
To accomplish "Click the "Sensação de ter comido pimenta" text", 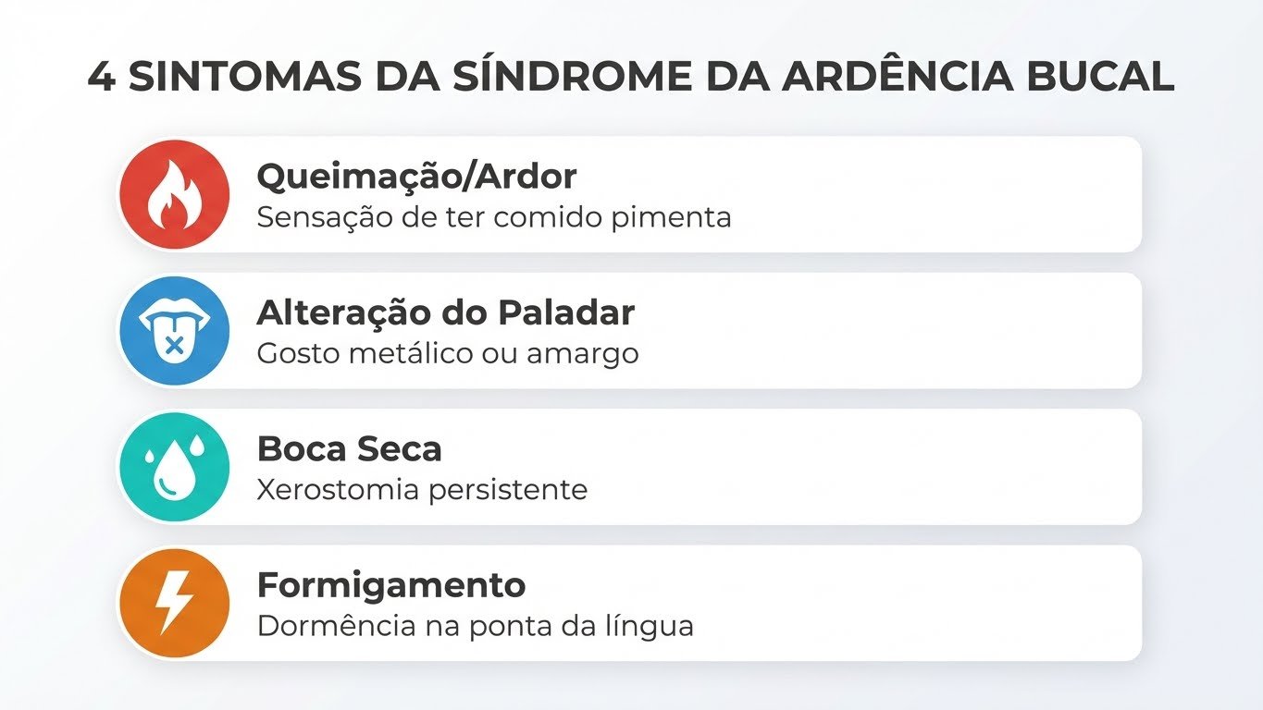I will [494, 217].
